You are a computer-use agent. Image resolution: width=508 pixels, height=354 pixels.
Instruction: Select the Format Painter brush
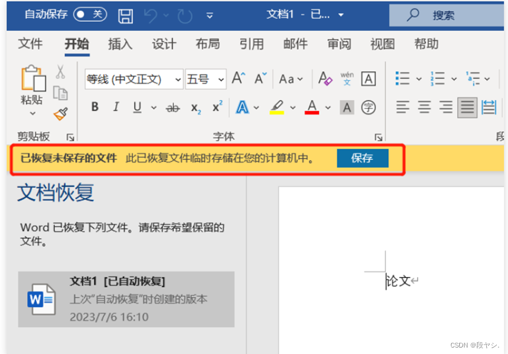click(60, 114)
